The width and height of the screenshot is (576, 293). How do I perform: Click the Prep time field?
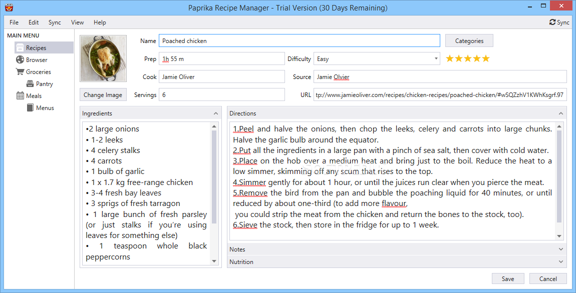point(222,58)
